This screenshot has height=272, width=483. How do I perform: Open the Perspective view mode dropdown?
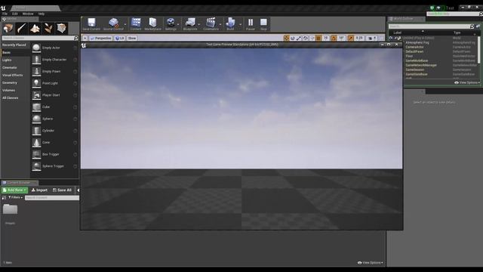point(100,39)
